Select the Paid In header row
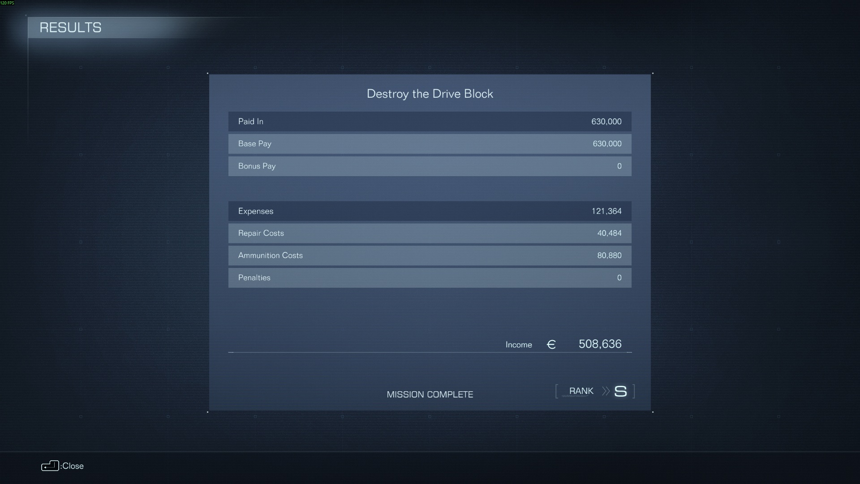 click(x=430, y=121)
